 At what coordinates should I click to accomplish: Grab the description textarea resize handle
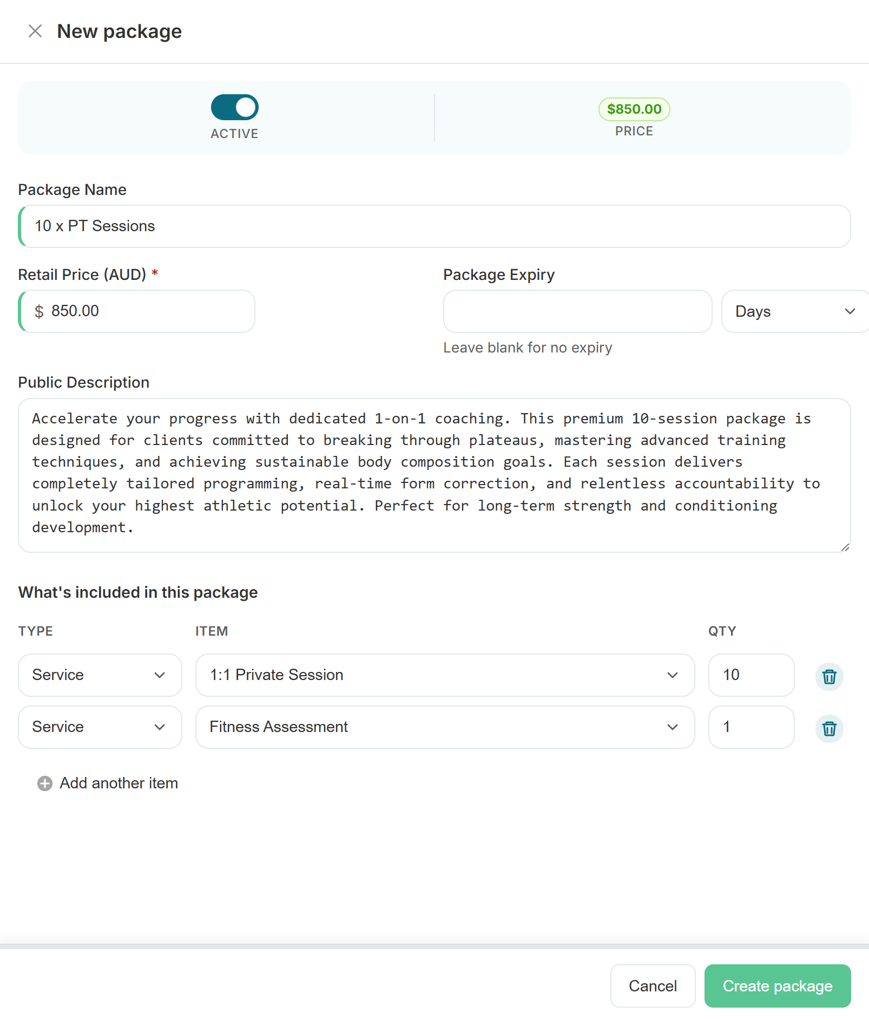pyautogui.click(x=845, y=547)
